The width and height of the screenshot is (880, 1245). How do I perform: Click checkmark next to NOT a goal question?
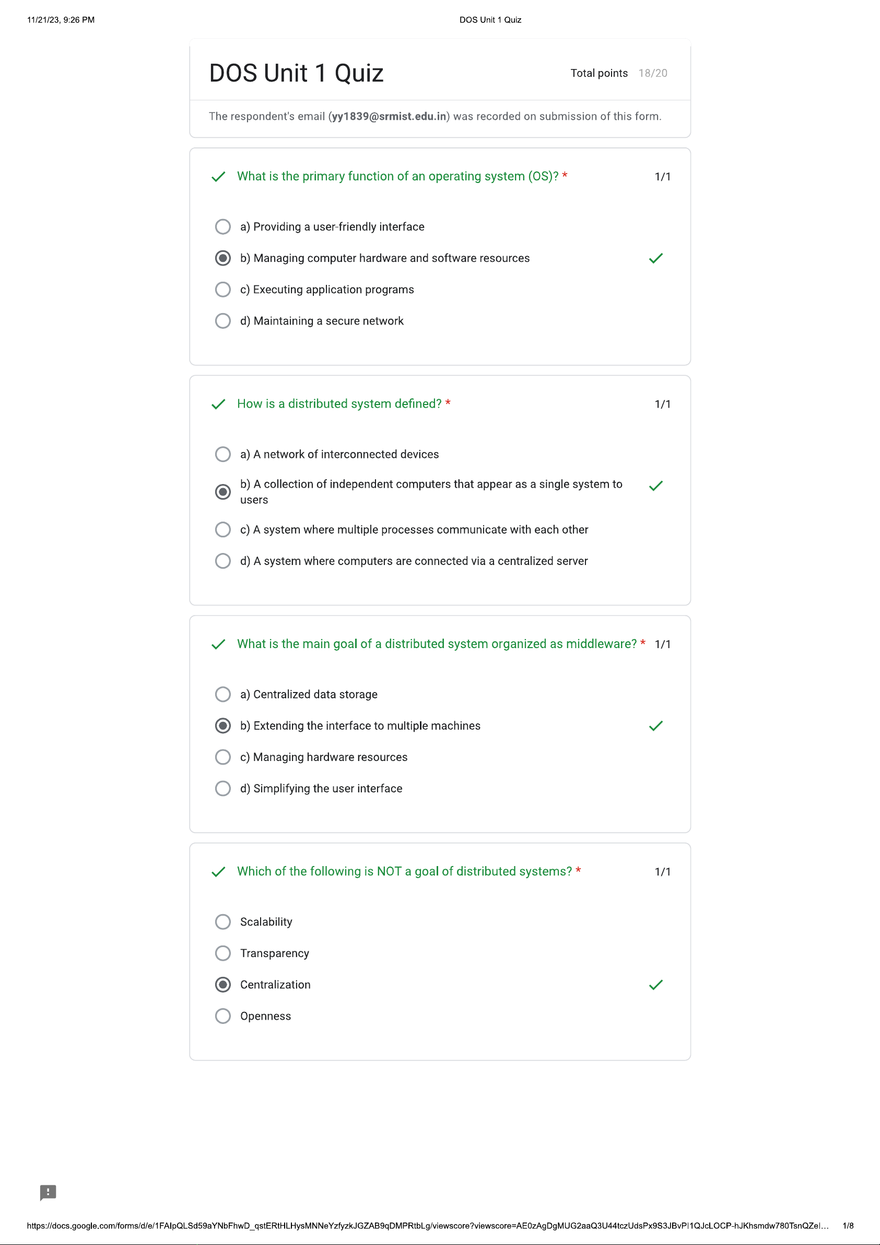tap(218, 872)
